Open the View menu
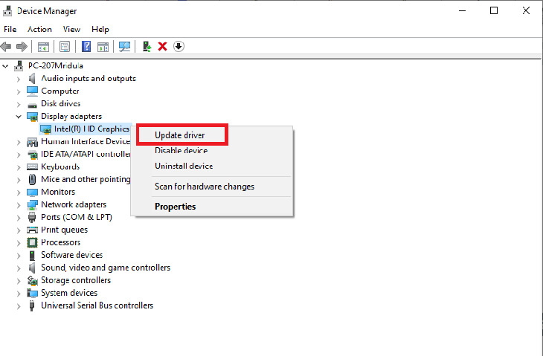 (x=71, y=30)
